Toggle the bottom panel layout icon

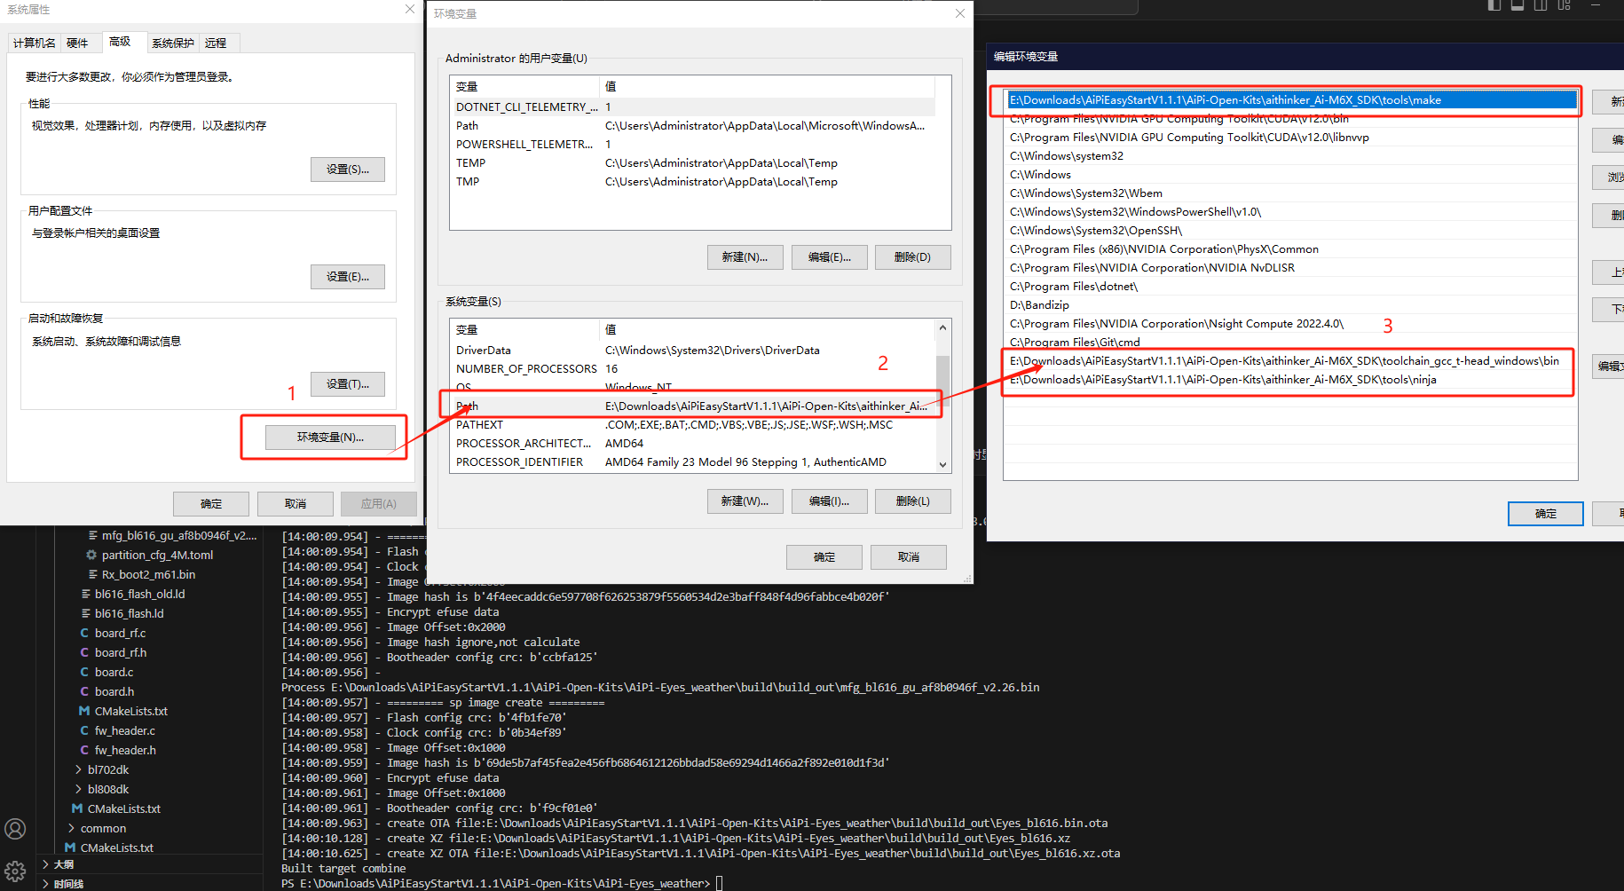[x=1518, y=5]
